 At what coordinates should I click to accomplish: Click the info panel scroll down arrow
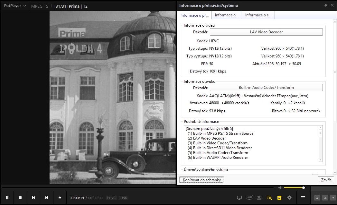pyautogui.click(x=335, y=173)
